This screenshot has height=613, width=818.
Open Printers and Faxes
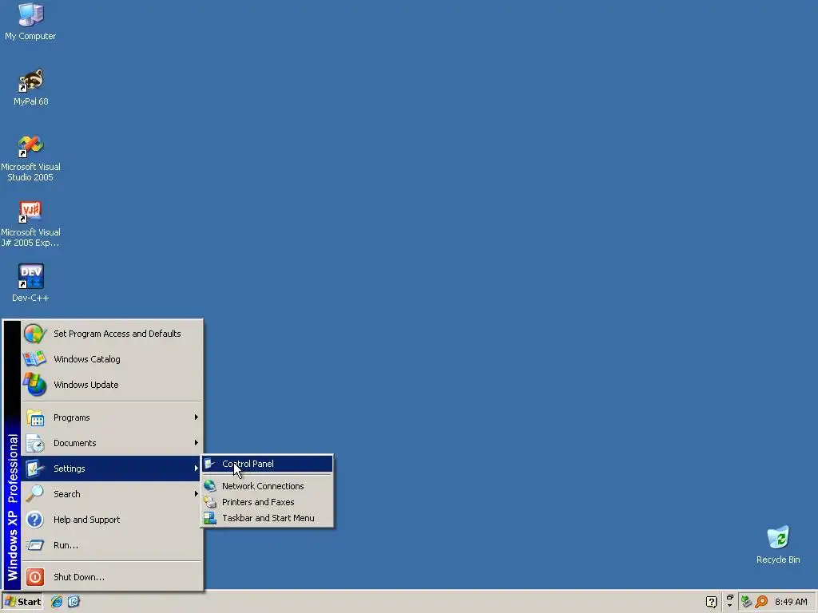point(267,502)
